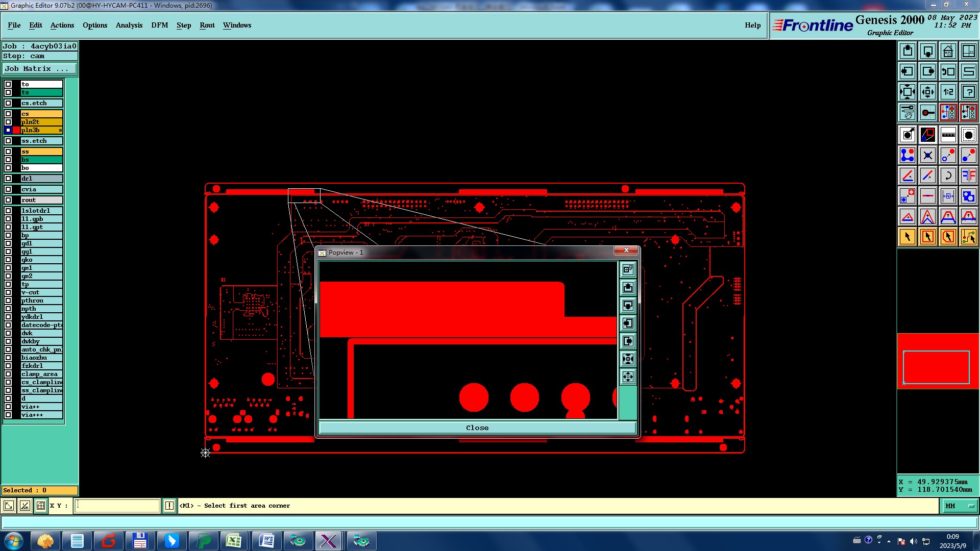
Task: Select the mirror features tool
Action: 968,176
